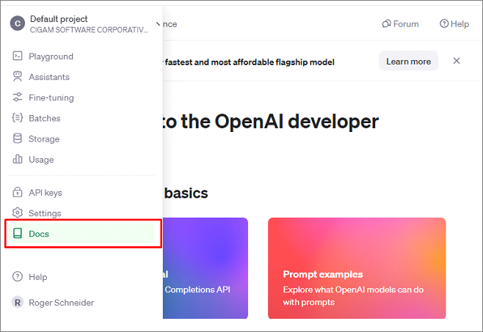Open the Prompt examples card

(x=357, y=268)
